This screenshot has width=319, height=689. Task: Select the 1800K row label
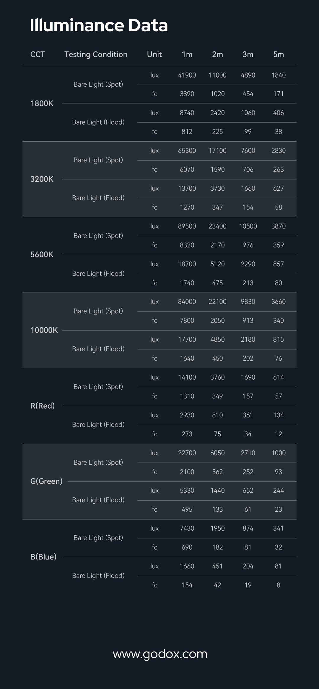click(42, 103)
